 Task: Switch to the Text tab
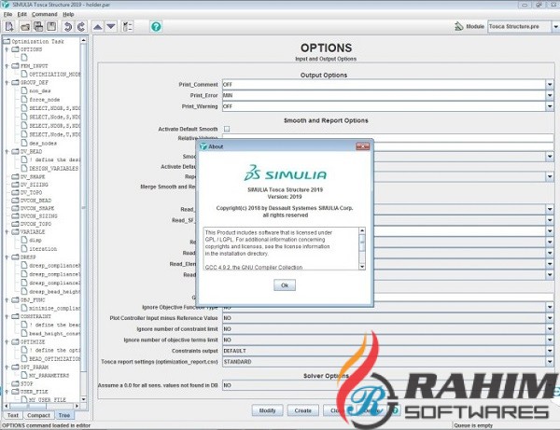pos(12,415)
